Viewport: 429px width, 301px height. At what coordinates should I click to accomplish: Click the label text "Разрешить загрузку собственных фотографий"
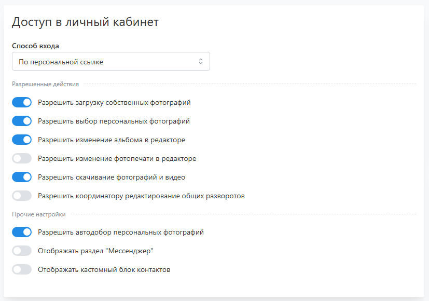coord(114,102)
